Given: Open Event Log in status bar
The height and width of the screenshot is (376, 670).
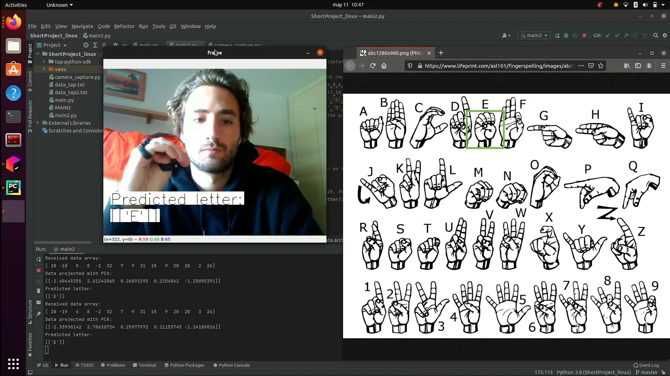Looking at the screenshot, I should click(646, 365).
